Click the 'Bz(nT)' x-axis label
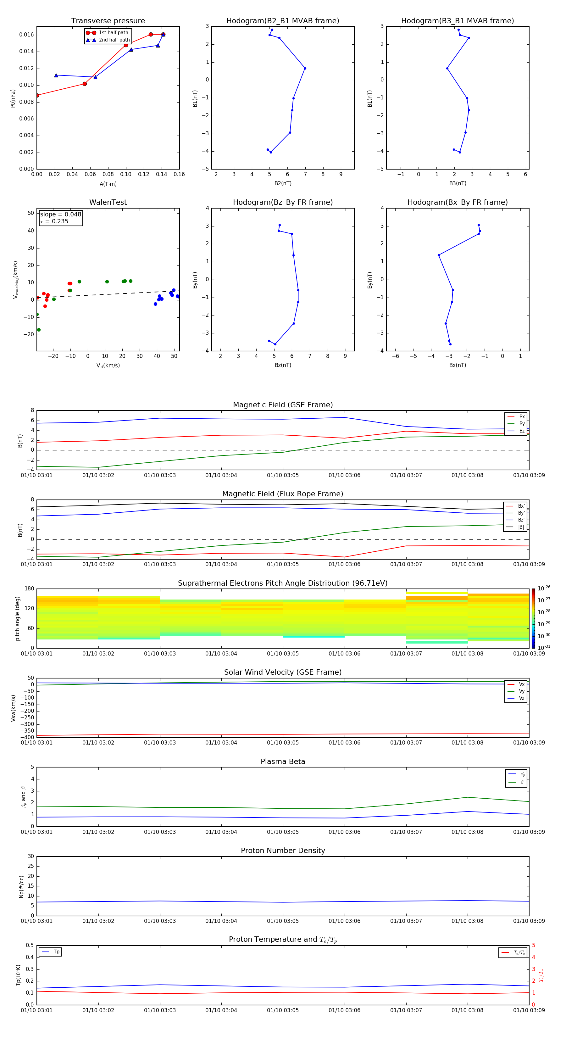 click(x=283, y=365)
